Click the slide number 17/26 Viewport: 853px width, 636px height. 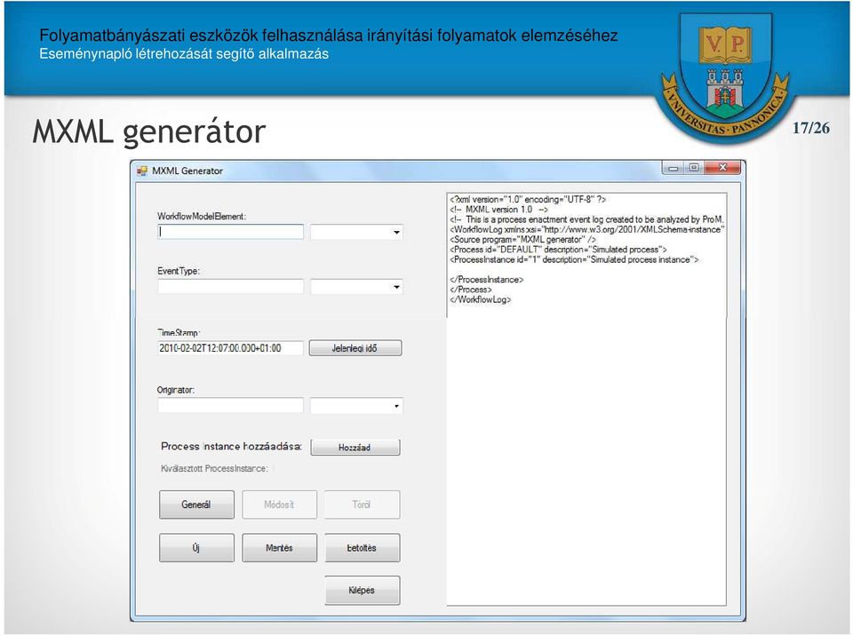[810, 128]
